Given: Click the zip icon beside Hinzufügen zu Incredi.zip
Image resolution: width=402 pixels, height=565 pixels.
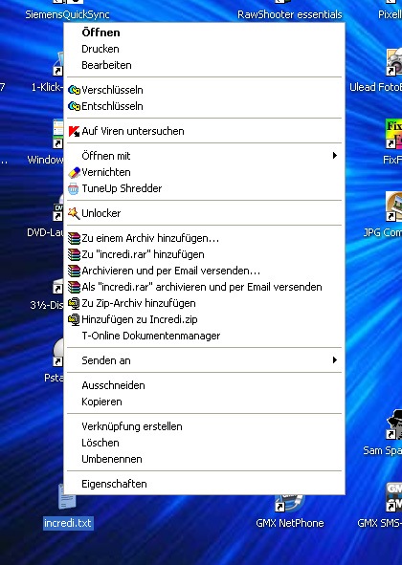Looking at the screenshot, I should [x=74, y=319].
